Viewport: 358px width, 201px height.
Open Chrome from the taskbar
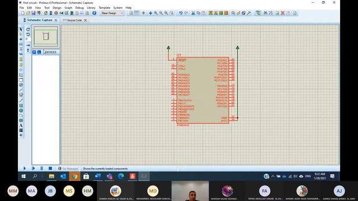(x=74, y=176)
